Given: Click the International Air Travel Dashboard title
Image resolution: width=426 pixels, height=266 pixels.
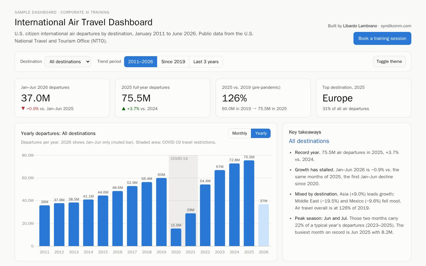Looking at the screenshot, I should point(84,22).
